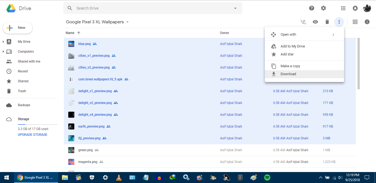Click the Preview eye icon

click(x=315, y=22)
